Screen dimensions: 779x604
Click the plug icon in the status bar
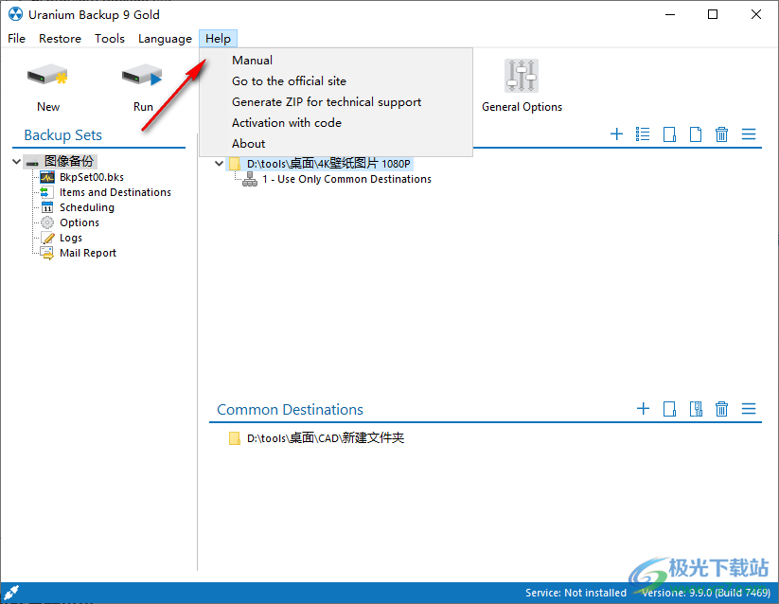11,593
